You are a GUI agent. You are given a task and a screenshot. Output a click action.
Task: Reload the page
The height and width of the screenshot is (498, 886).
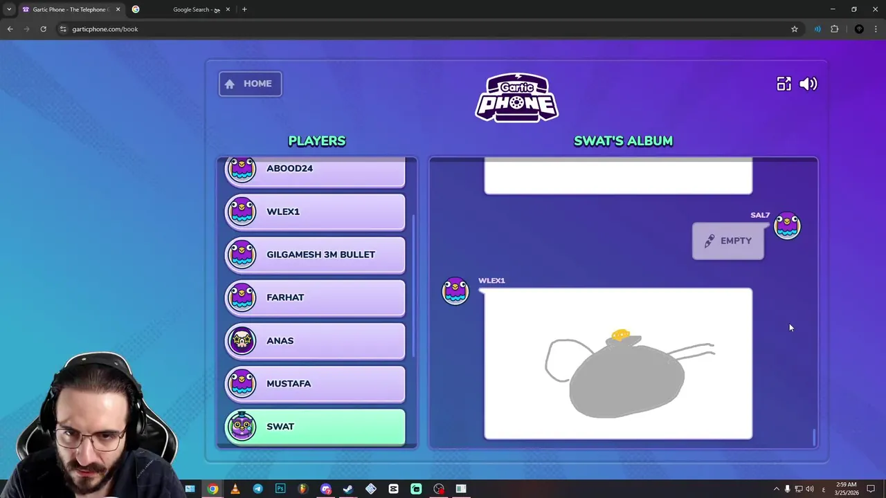point(43,29)
